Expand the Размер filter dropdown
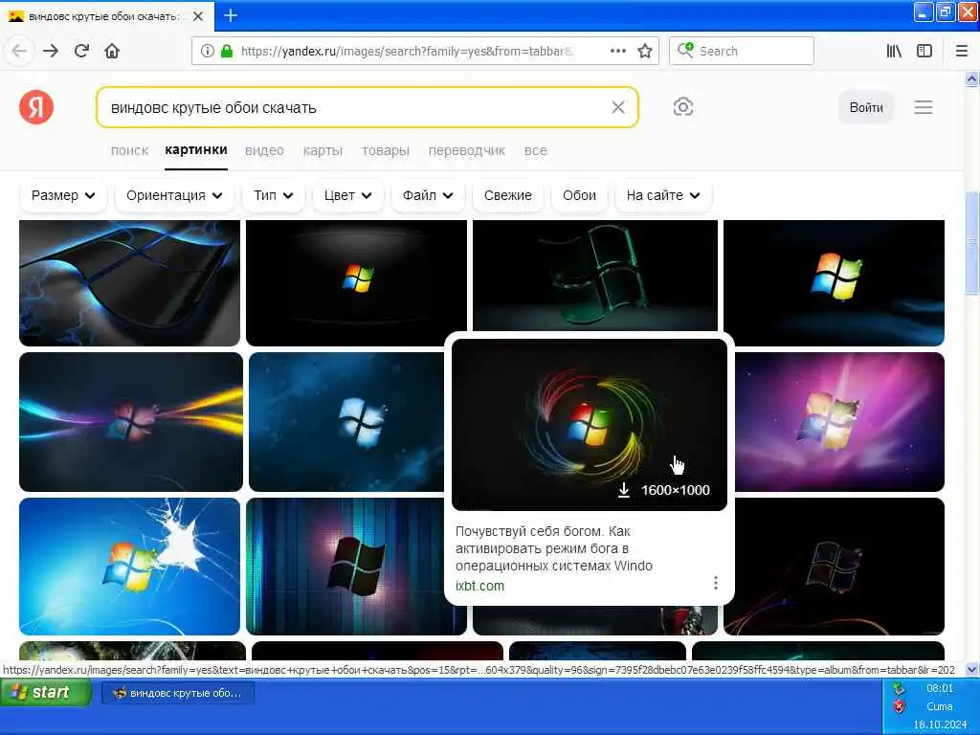The height and width of the screenshot is (735, 980). coord(63,195)
